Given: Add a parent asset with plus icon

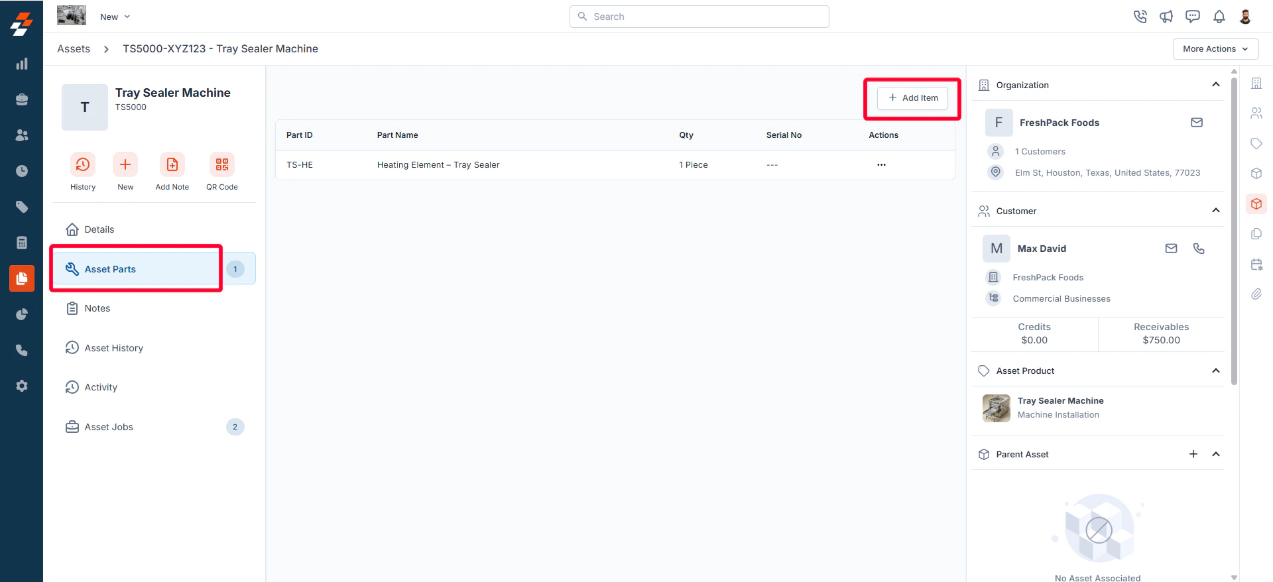Looking at the screenshot, I should [1193, 454].
